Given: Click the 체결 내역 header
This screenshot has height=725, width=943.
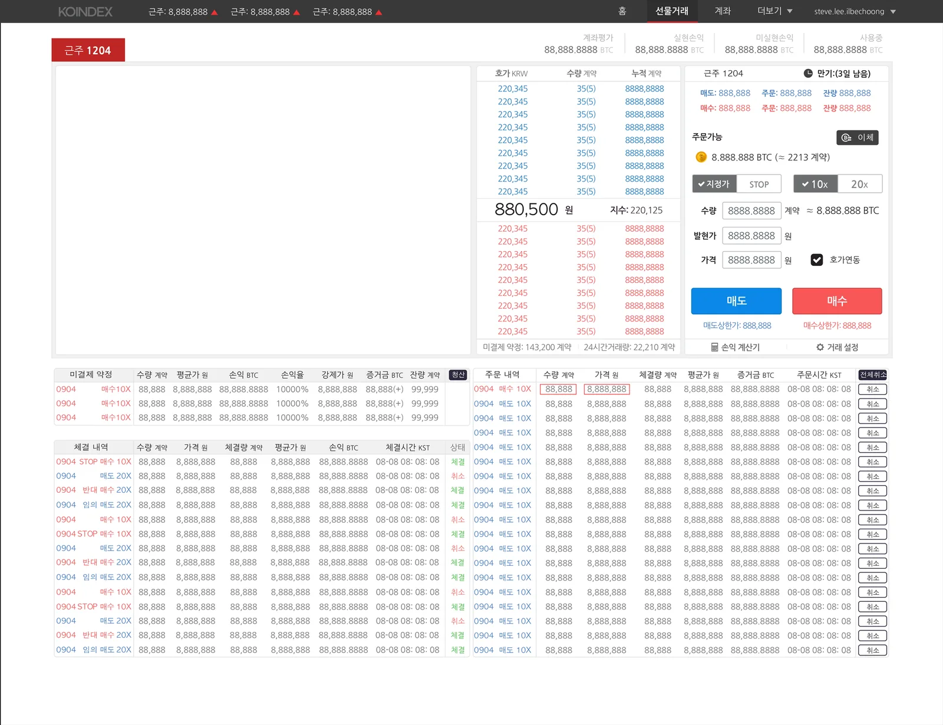Looking at the screenshot, I should (91, 447).
